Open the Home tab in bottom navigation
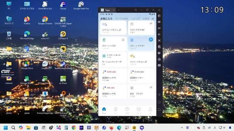Screen dimensions: 234x131 point(104,110)
